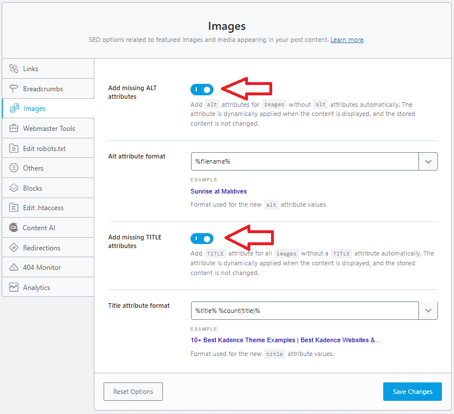Click the Edit robots.txt file icon

[x=14, y=149]
